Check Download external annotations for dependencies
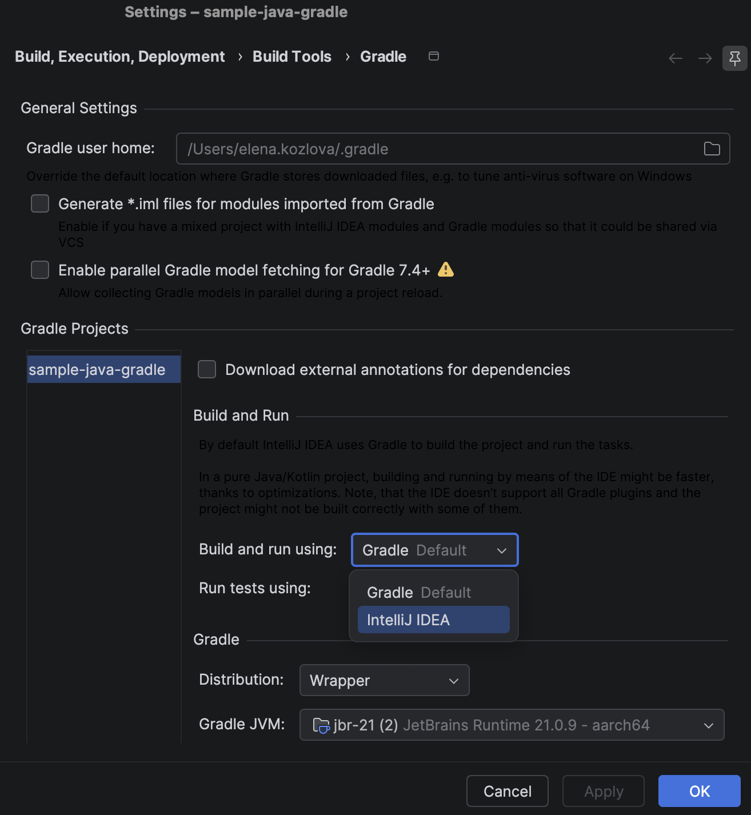This screenshot has width=751, height=815. pos(207,369)
